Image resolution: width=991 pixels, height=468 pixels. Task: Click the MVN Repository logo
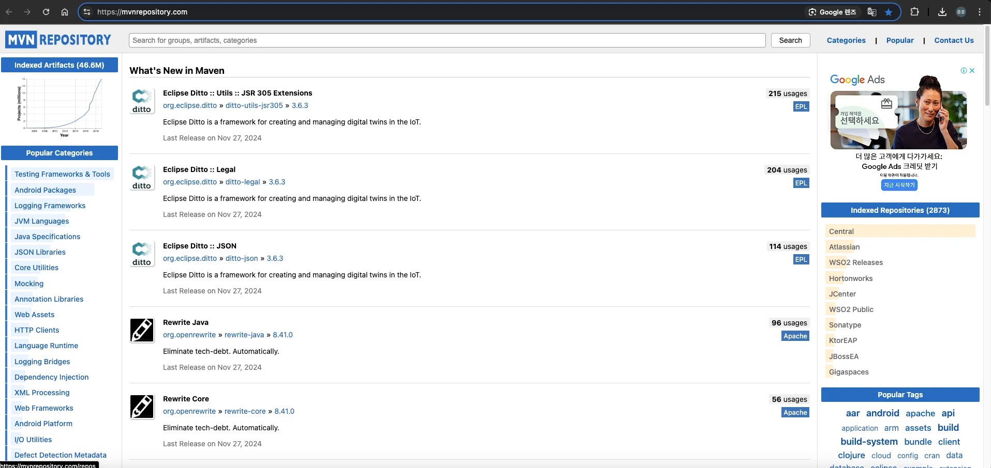click(58, 40)
